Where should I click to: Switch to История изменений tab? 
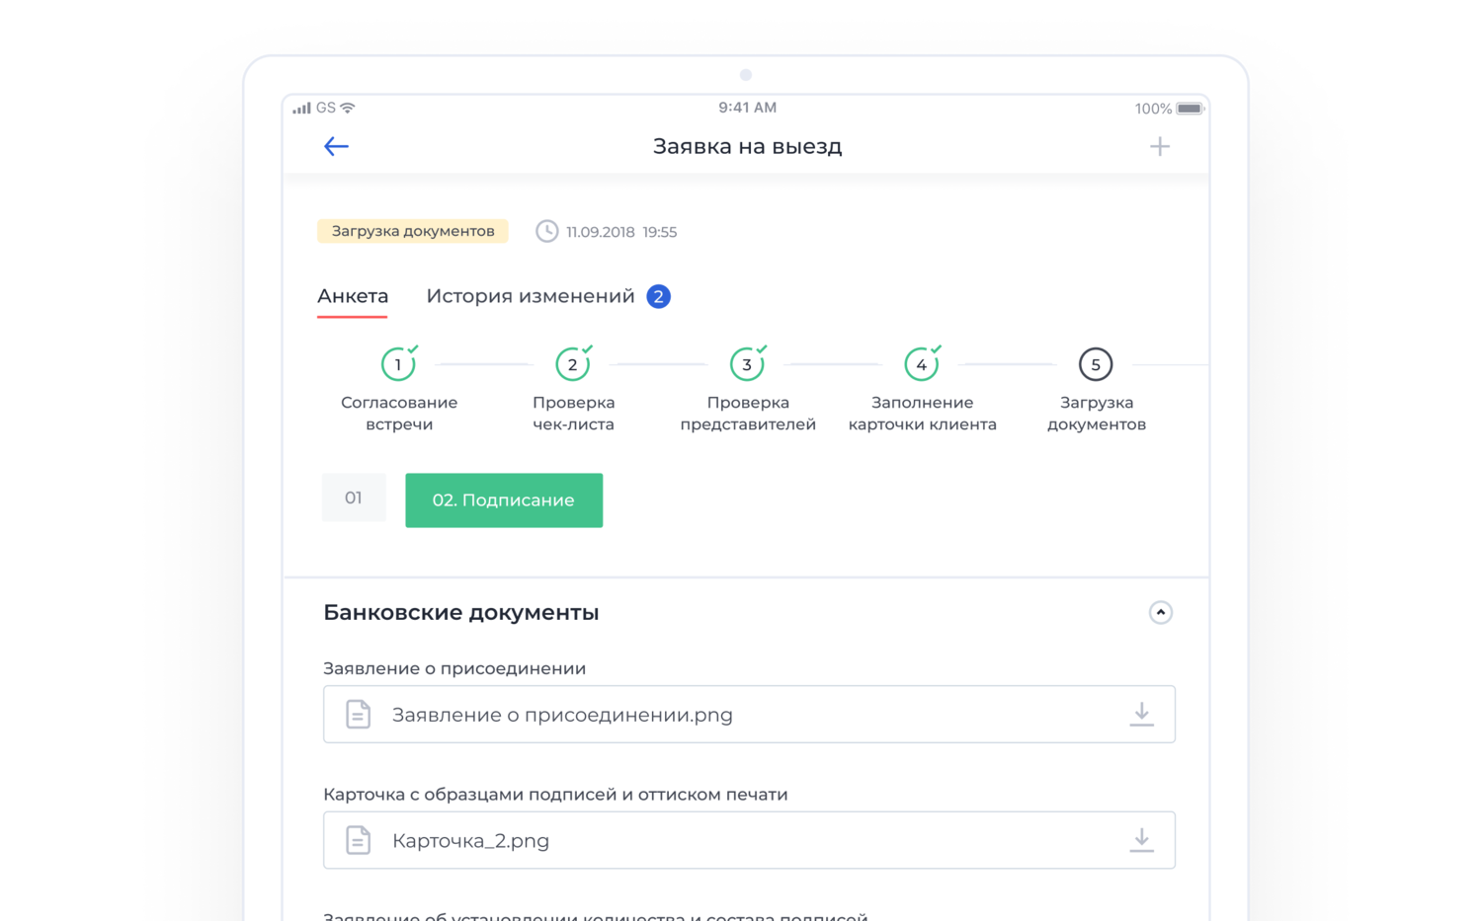(531, 296)
